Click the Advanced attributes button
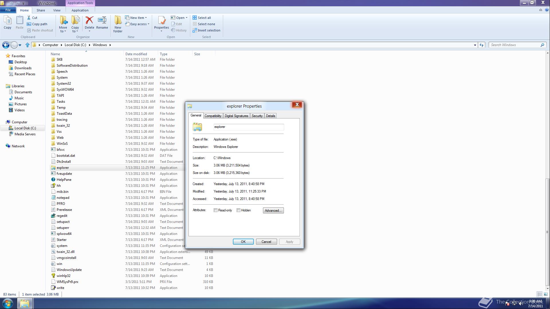The image size is (550, 309). (x=273, y=210)
